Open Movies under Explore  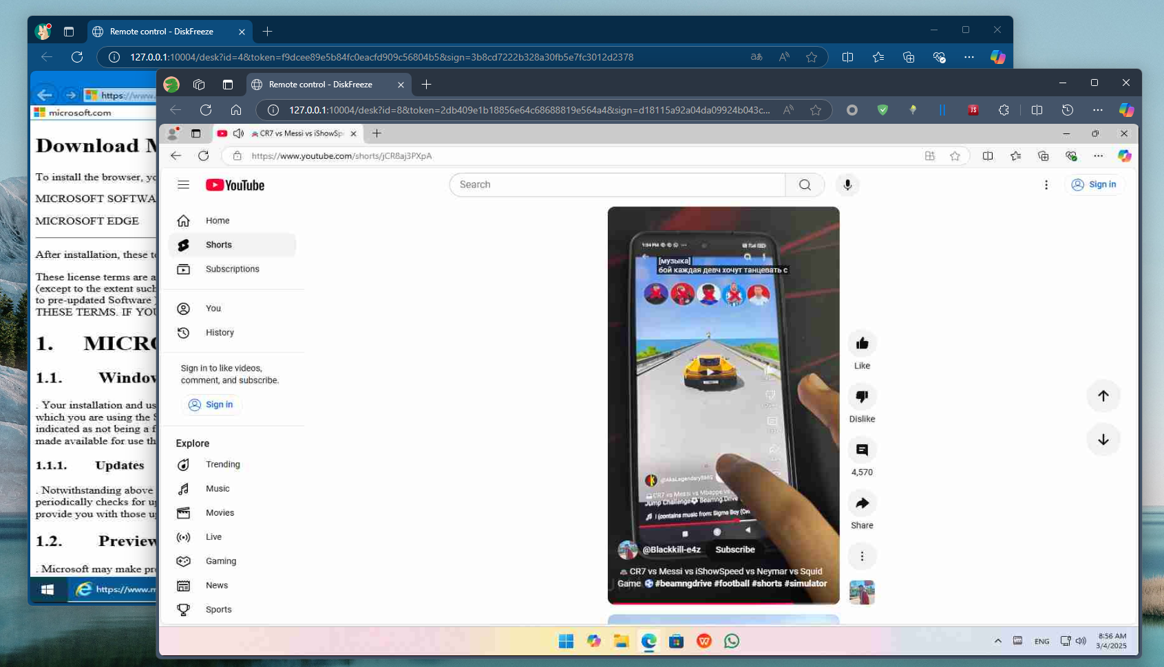pyautogui.click(x=233, y=513)
